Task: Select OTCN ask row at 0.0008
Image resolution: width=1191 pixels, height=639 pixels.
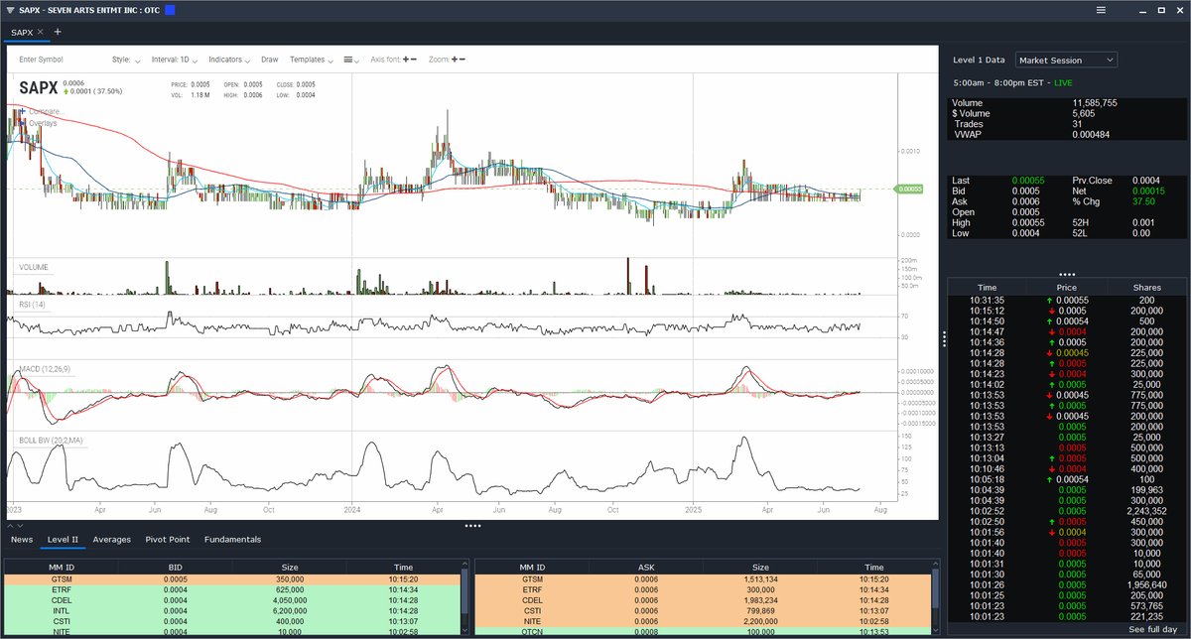Action: click(705, 632)
